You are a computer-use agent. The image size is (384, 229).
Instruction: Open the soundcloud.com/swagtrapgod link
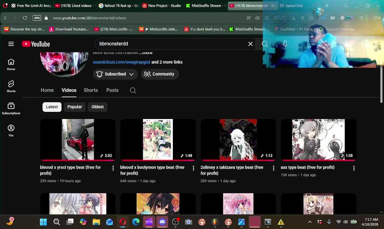click(122, 62)
